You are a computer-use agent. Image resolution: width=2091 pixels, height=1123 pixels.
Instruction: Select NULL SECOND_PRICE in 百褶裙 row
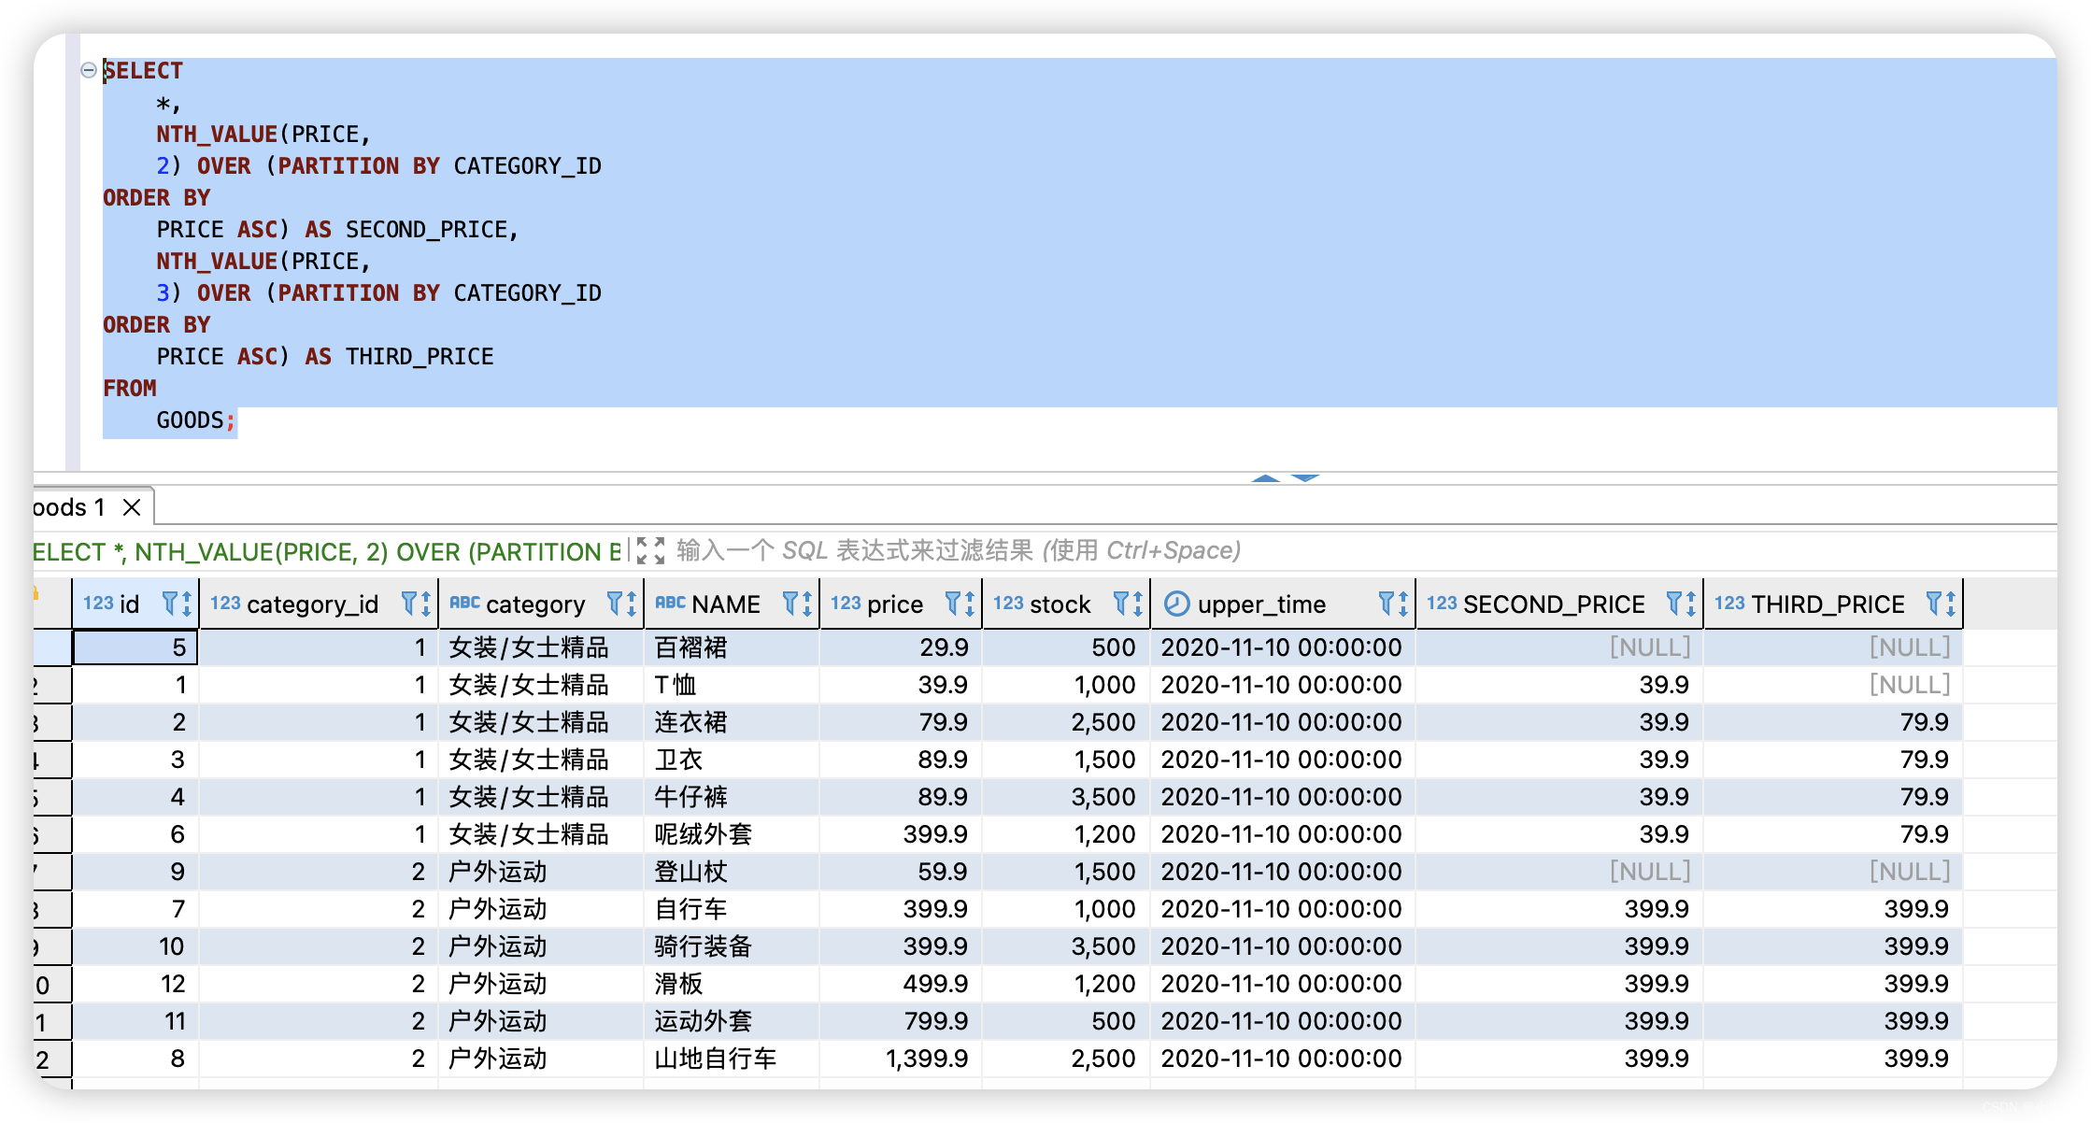coord(1559,647)
